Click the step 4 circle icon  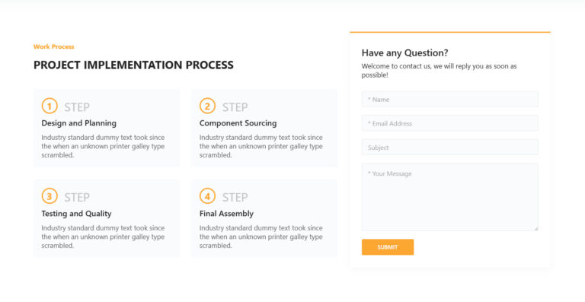coord(207,196)
